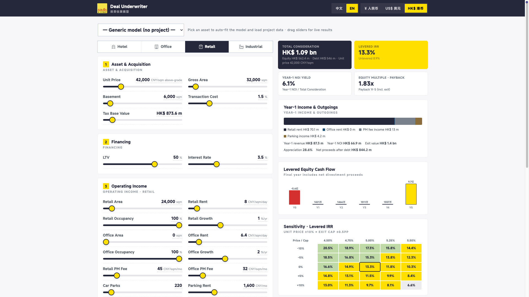Click the LTV slider handle
This screenshot has width=529, height=297.
point(155,164)
